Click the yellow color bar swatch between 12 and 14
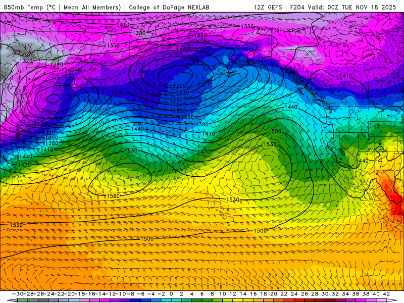404x303 pixels. [x=238, y=300]
